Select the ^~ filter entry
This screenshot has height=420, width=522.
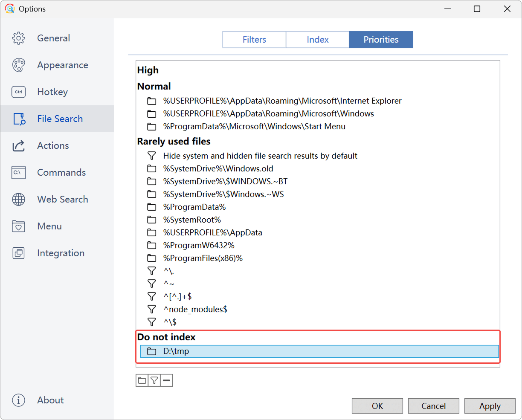point(169,284)
